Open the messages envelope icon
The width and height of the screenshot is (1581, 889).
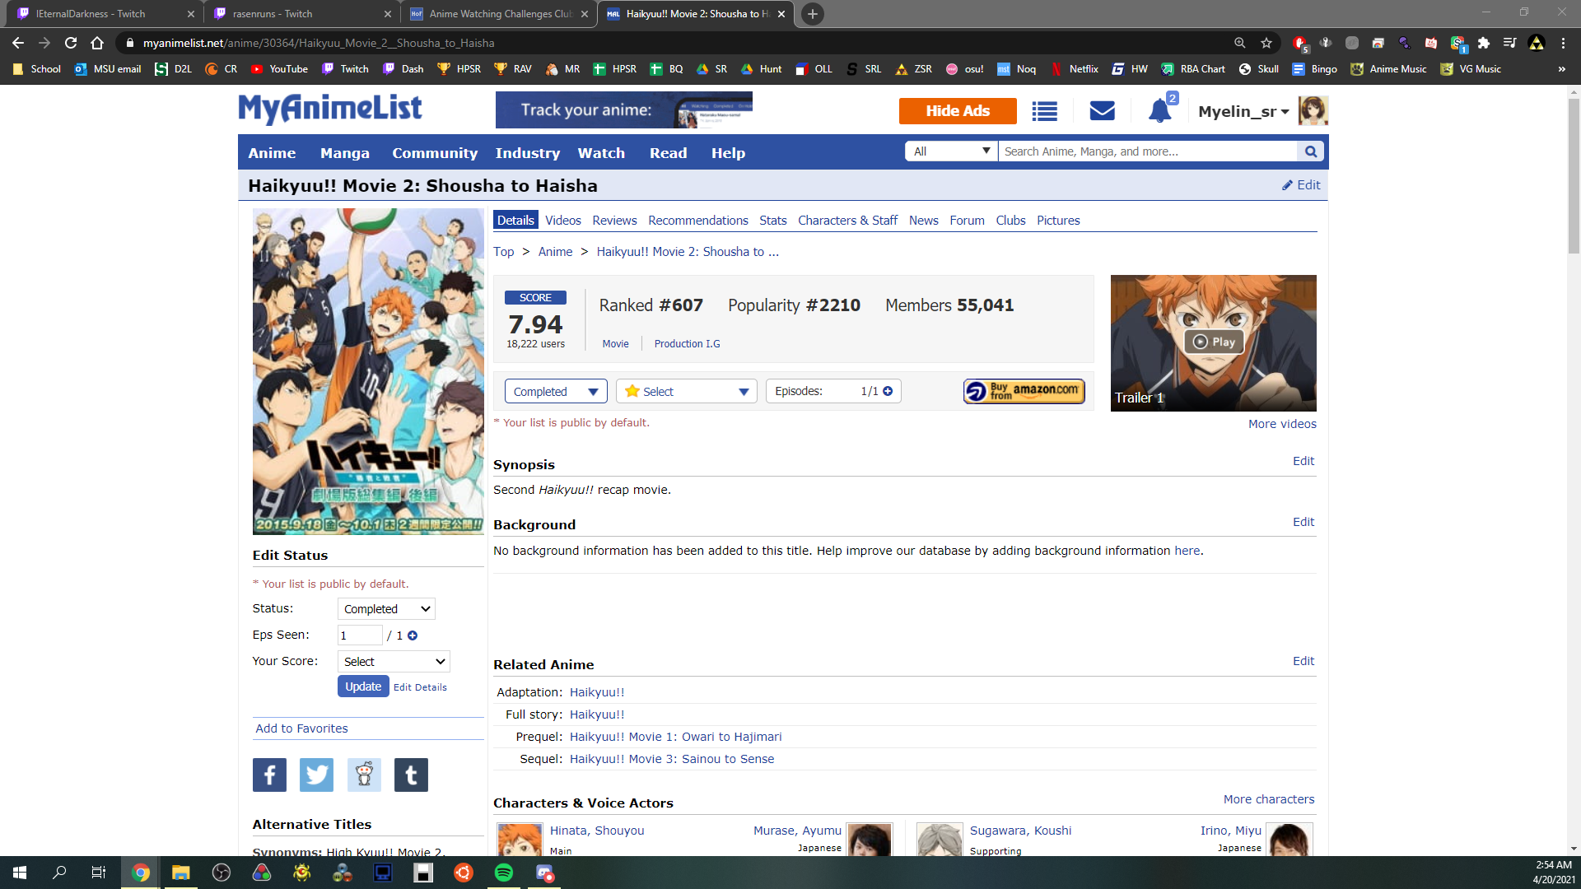point(1102,111)
